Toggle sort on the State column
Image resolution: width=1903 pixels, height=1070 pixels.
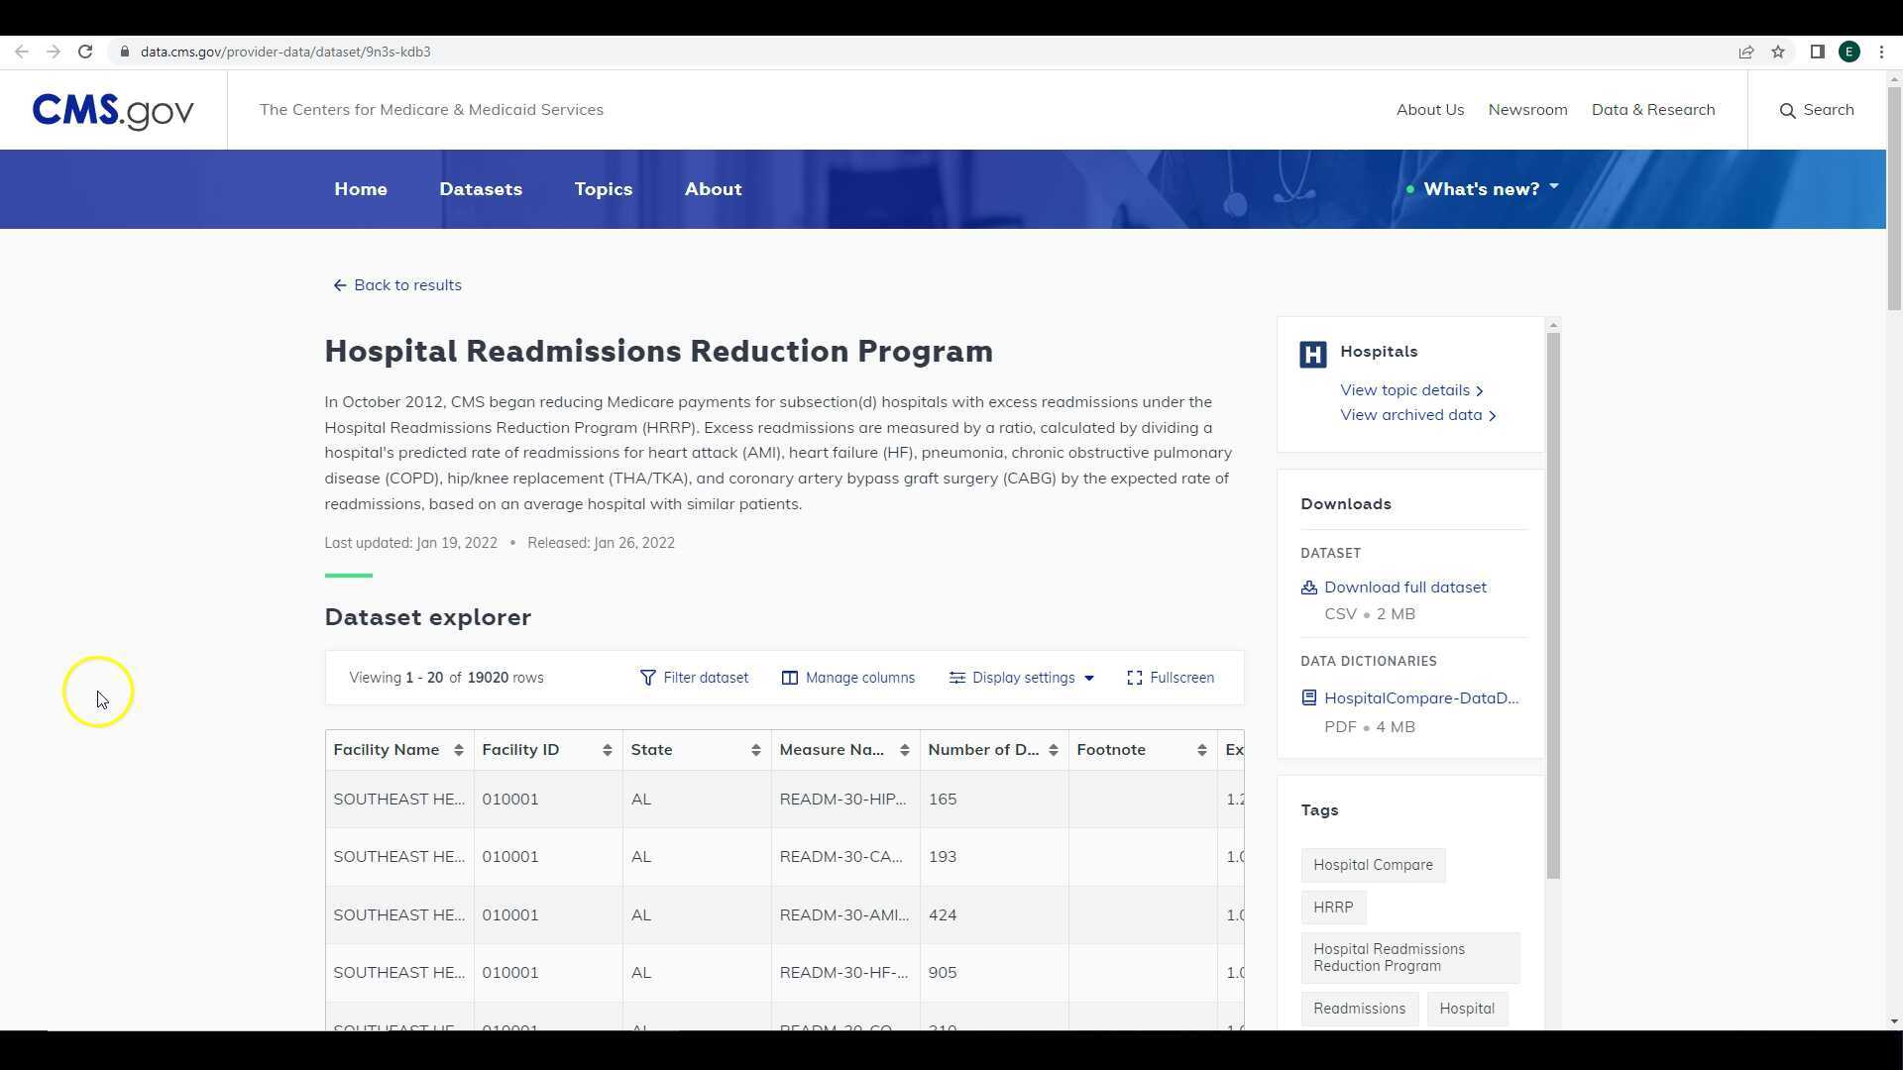click(755, 750)
